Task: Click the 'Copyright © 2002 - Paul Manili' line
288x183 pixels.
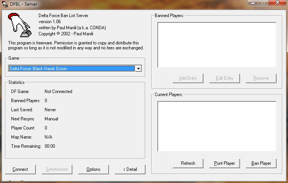Action: tap(66, 34)
